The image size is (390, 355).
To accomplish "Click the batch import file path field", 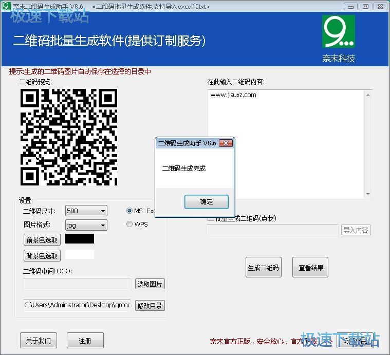I will click(273, 230).
